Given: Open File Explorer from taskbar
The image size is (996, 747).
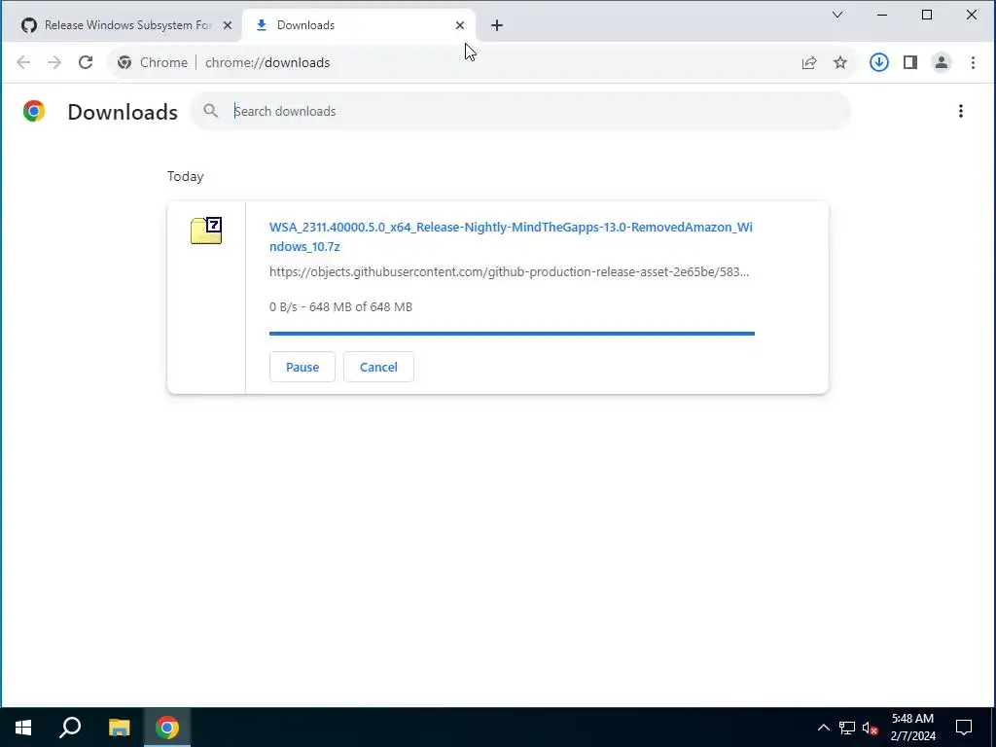Looking at the screenshot, I should (x=119, y=728).
